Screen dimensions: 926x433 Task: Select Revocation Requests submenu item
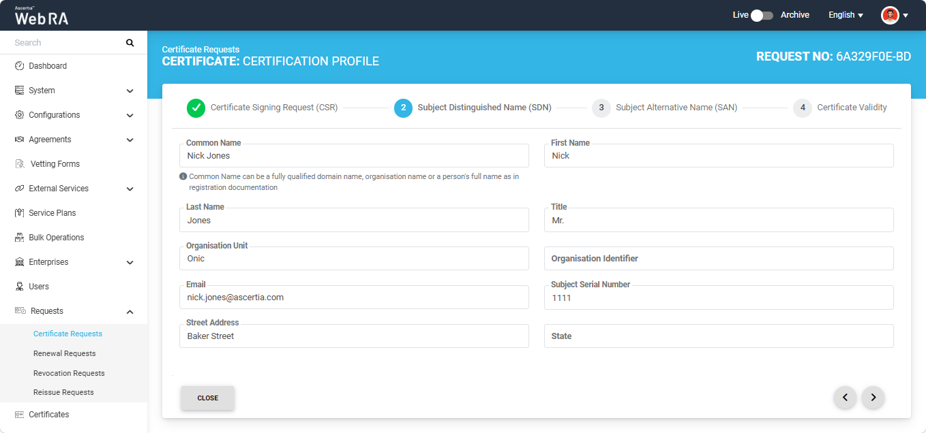69,373
